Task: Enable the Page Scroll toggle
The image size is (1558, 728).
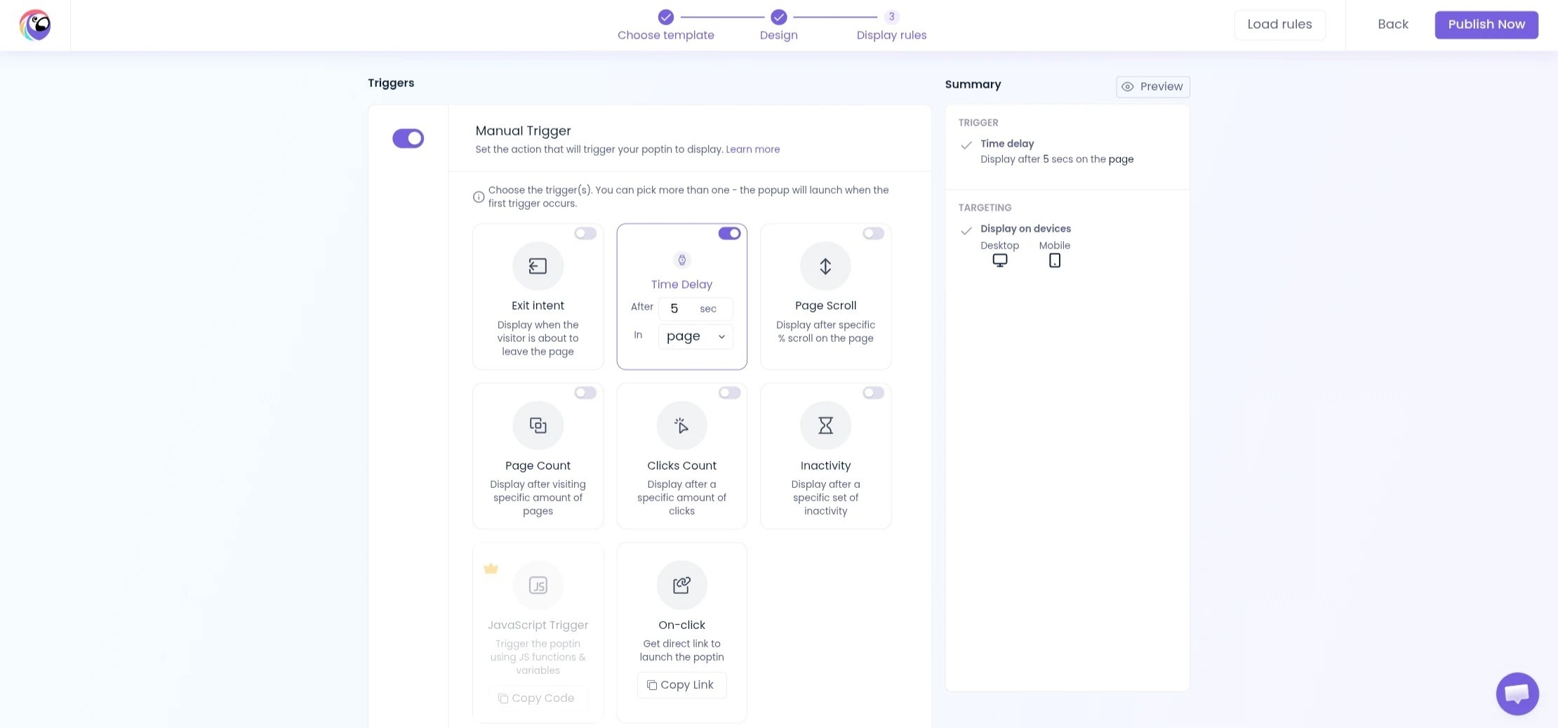Action: click(873, 233)
